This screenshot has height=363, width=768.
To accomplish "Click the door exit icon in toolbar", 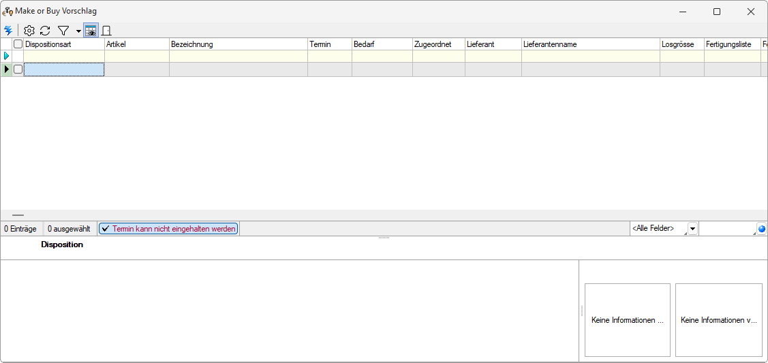I will pyautogui.click(x=106, y=31).
